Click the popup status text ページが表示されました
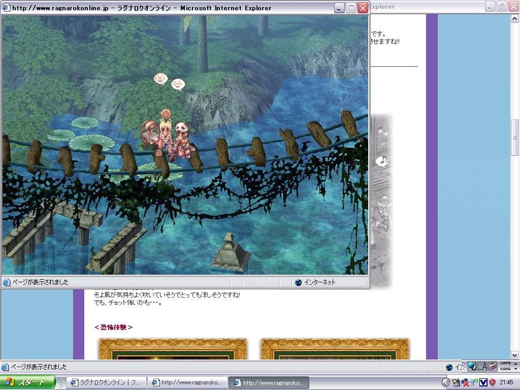 pyautogui.click(x=40, y=282)
